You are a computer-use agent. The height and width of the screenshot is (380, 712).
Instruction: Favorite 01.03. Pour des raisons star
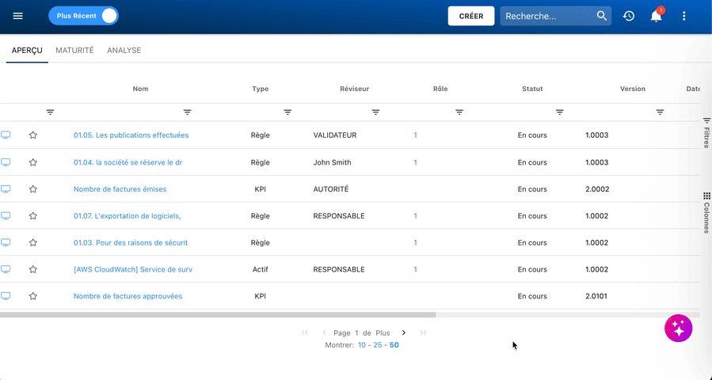tap(32, 243)
